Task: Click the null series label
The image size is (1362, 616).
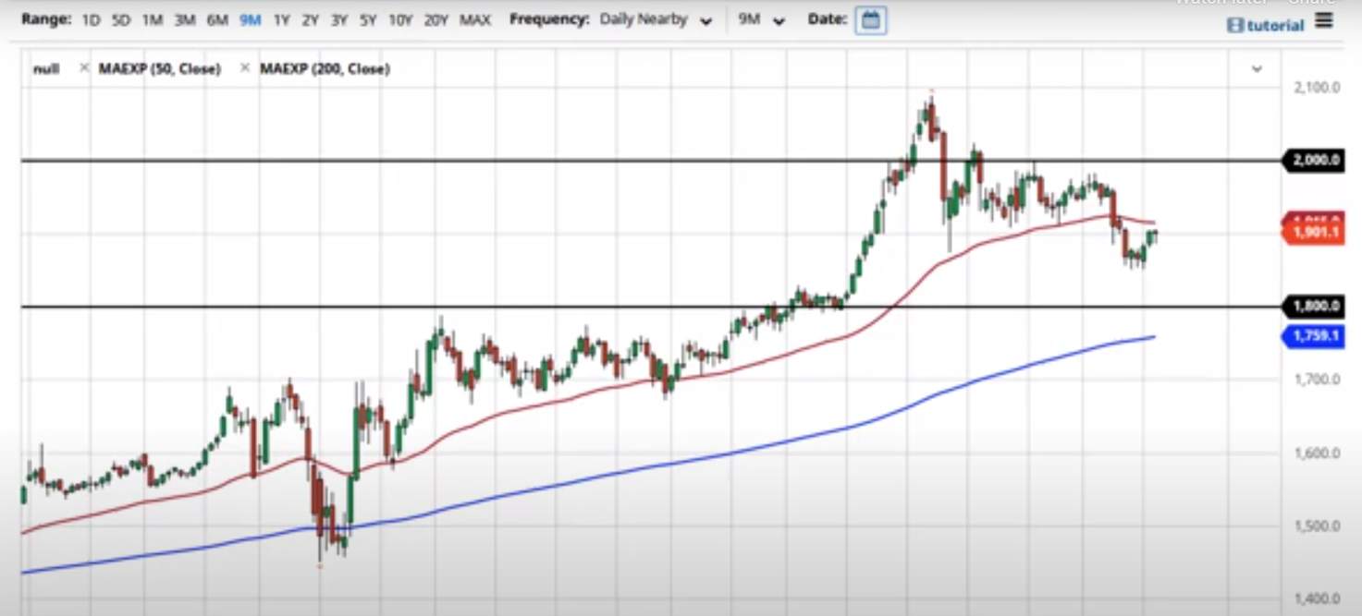Action: pos(46,68)
